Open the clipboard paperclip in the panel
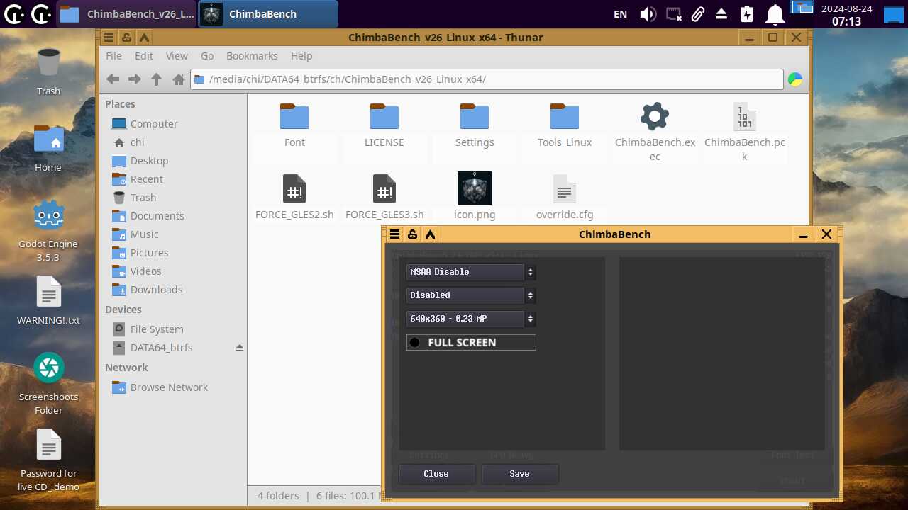This screenshot has width=908, height=510. [x=697, y=14]
